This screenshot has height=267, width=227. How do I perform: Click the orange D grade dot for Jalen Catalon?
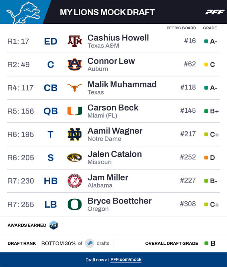206,158
